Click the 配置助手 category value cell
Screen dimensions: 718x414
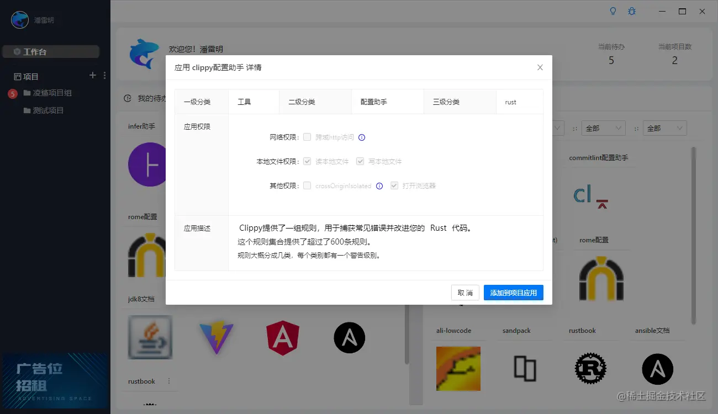click(387, 102)
